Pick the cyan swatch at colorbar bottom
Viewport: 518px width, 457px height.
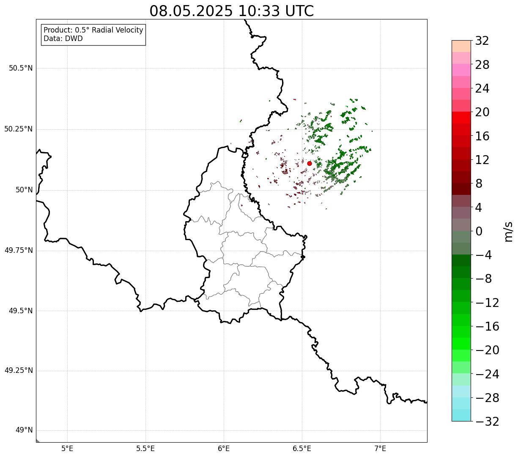[x=461, y=415]
